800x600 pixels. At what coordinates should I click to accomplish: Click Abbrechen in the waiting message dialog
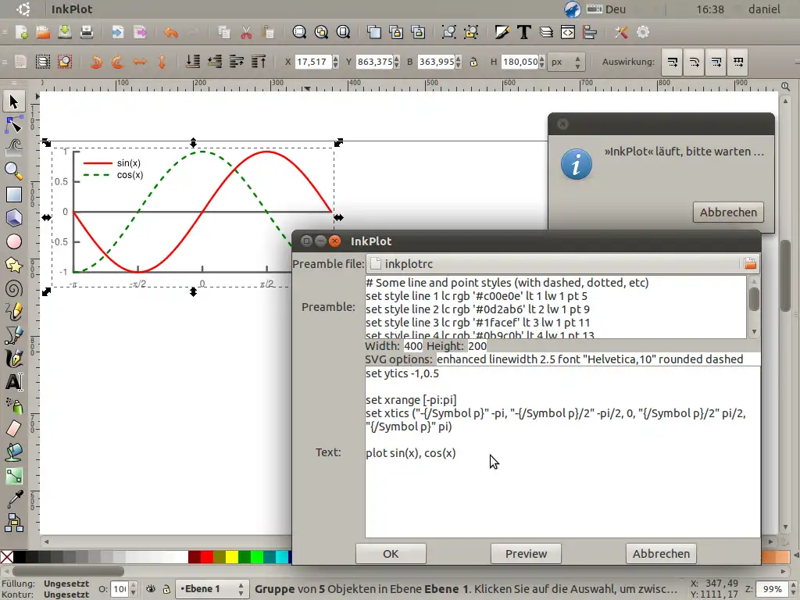pos(728,212)
